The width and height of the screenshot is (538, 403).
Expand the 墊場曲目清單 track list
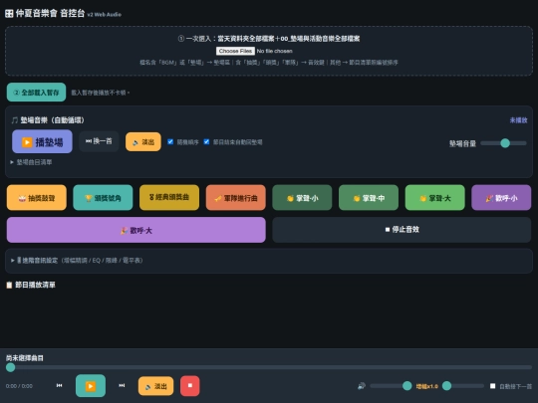31,162
